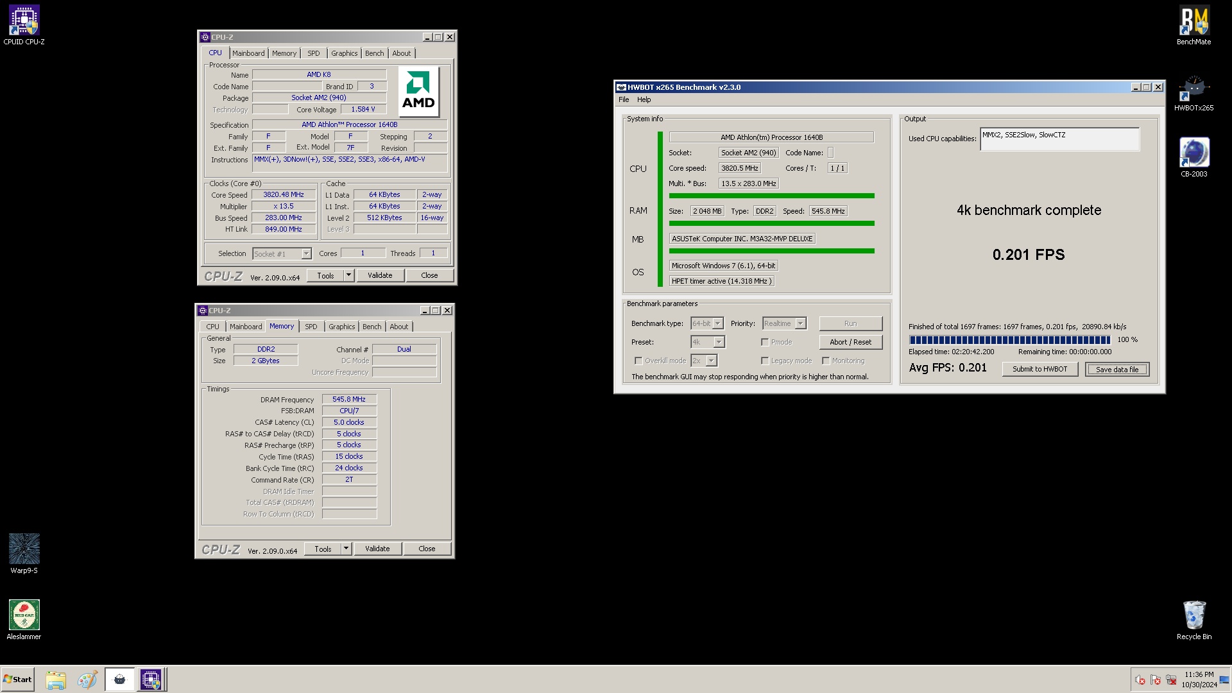The width and height of the screenshot is (1232, 693).
Task: Click Abort / Reset button
Action: (x=850, y=342)
